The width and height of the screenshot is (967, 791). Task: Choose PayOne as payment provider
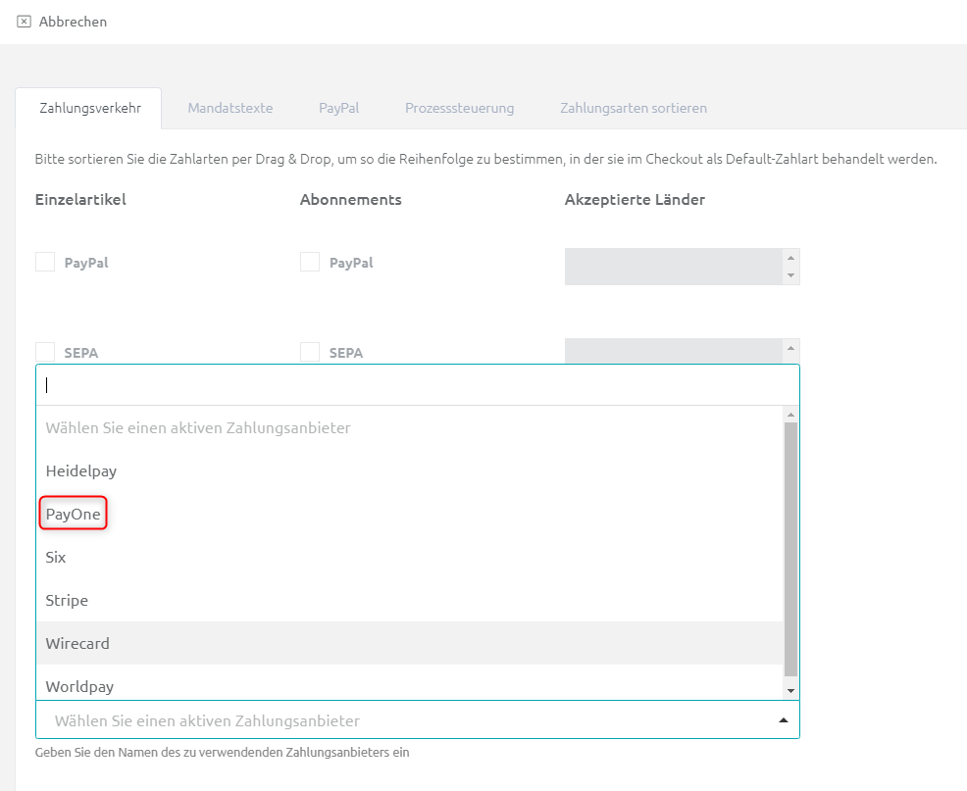(x=74, y=514)
